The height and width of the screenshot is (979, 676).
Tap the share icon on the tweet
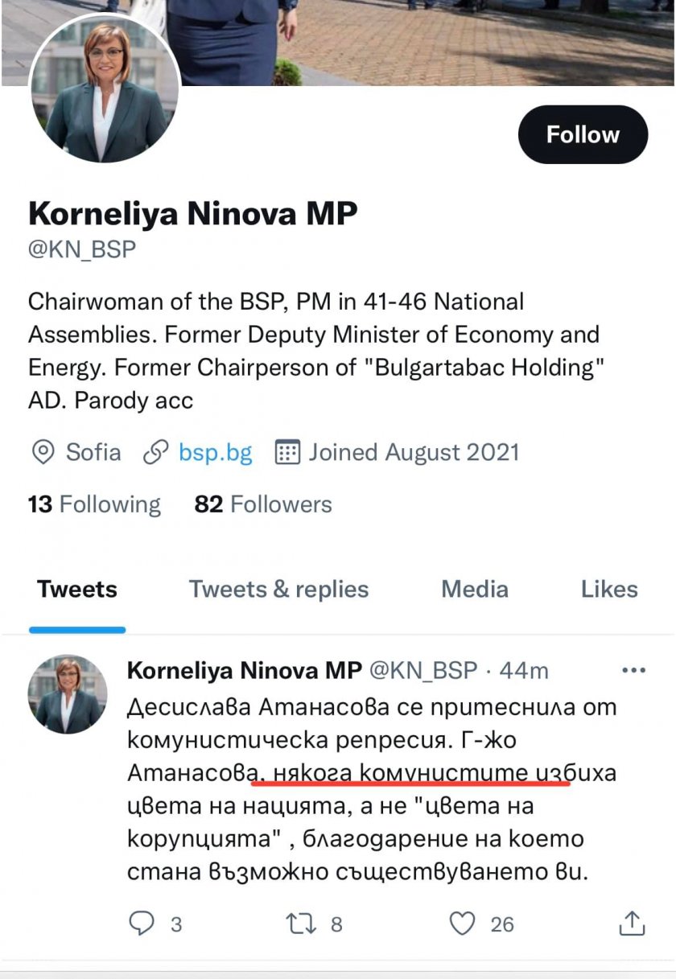[633, 923]
